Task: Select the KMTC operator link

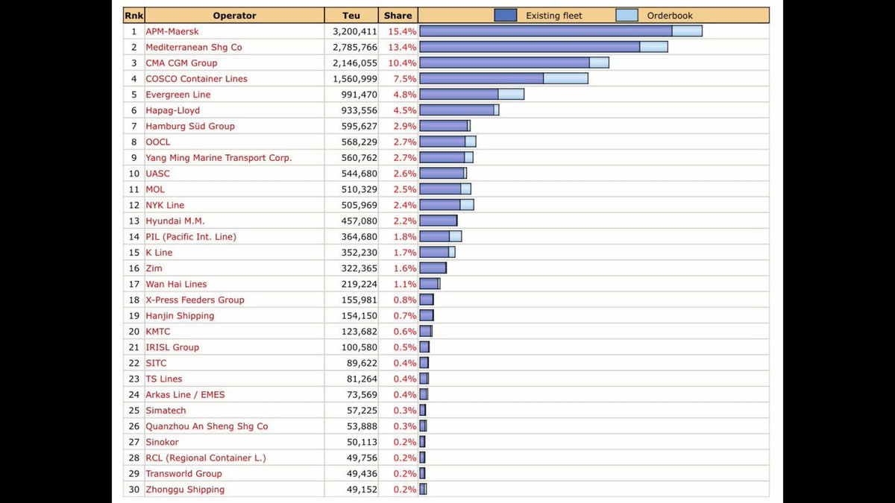Action: tap(158, 332)
